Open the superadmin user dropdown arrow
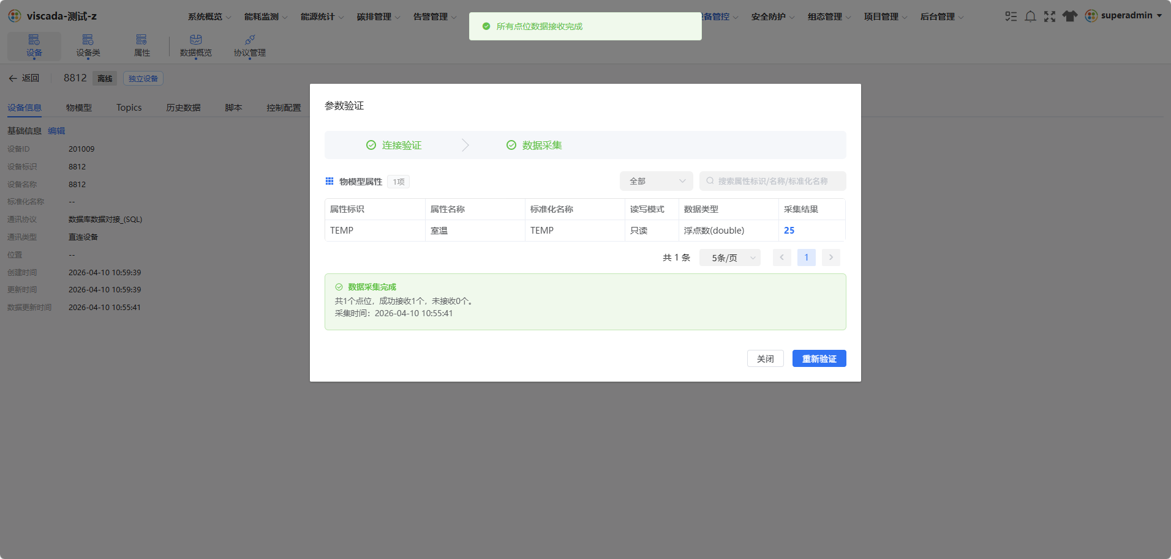Screen dimensions: 1171x559 point(1159,16)
